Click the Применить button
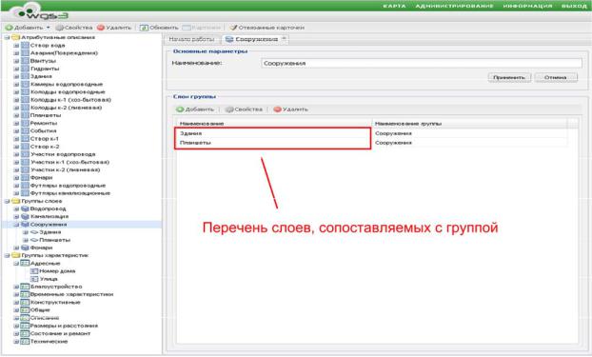This screenshot has width=592, height=357. coord(509,77)
